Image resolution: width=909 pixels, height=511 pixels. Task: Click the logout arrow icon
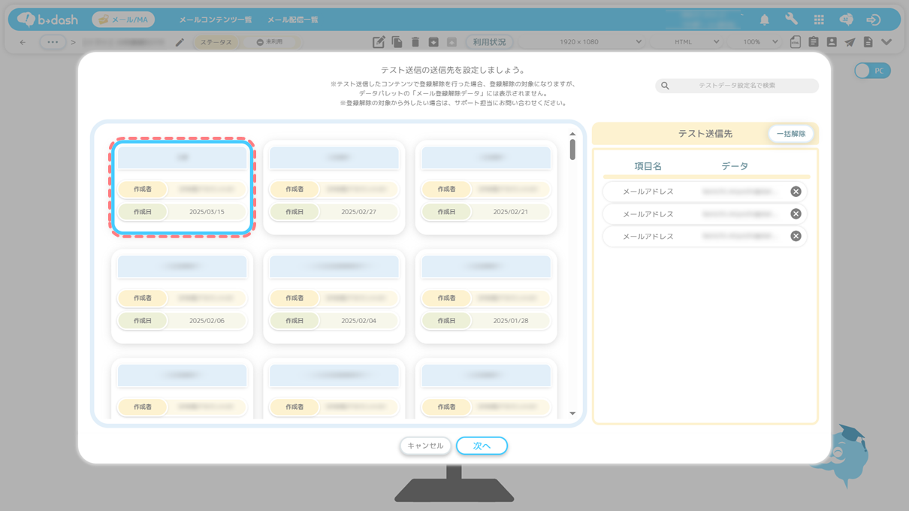tap(873, 20)
